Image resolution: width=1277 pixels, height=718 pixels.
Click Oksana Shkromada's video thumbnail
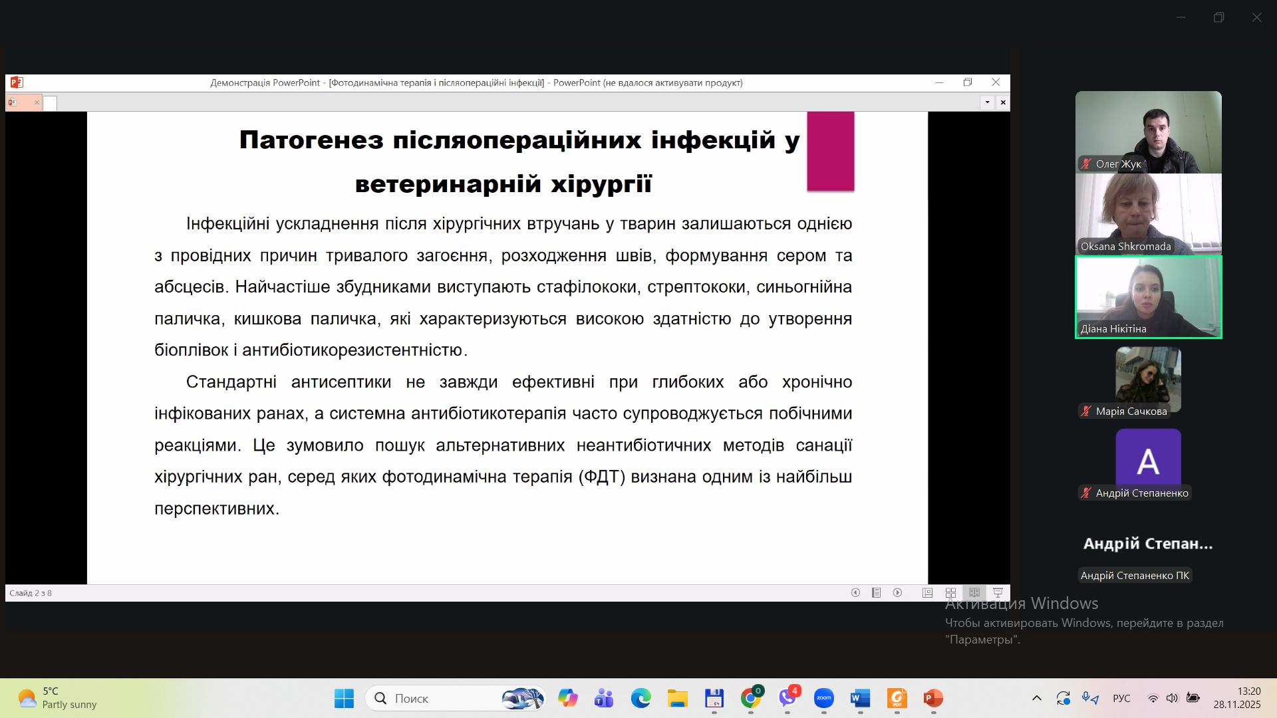(x=1148, y=214)
